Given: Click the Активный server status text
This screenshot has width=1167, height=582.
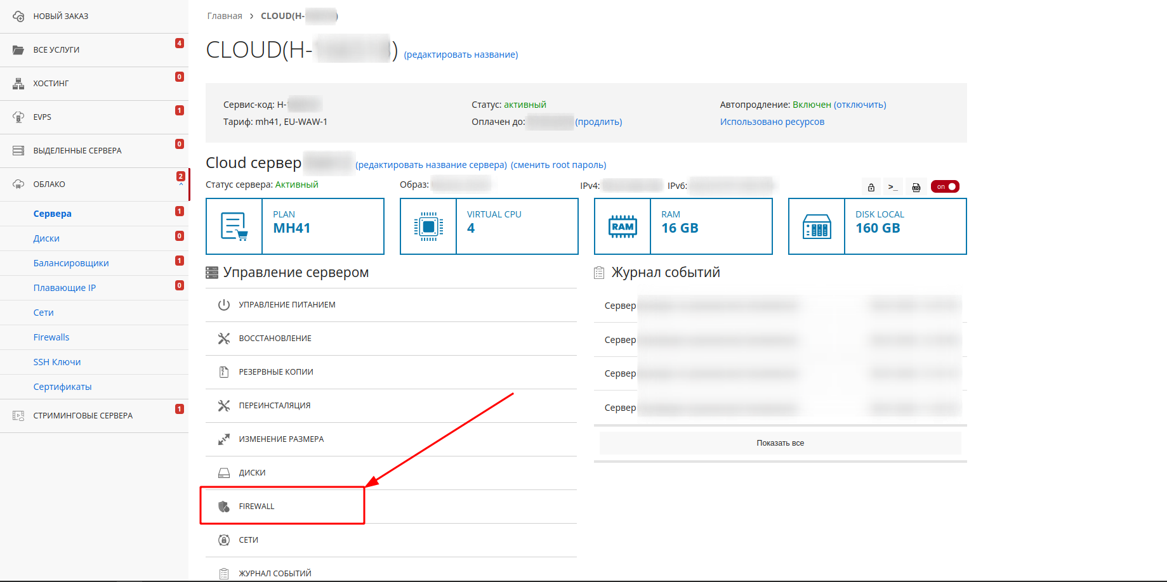Looking at the screenshot, I should [297, 184].
